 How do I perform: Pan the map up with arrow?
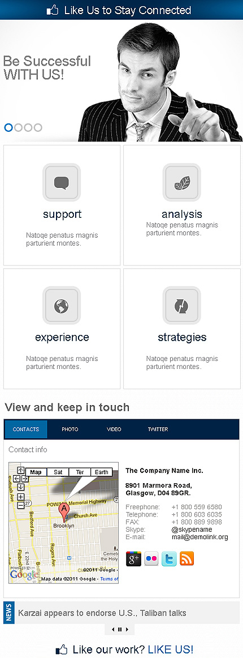point(21,471)
